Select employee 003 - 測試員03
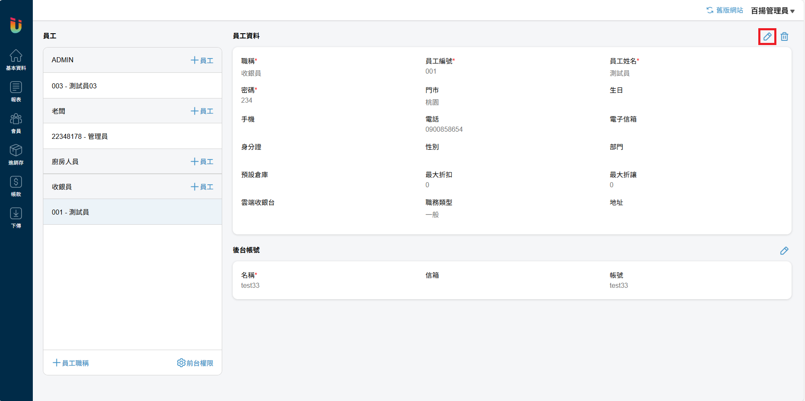The height and width of the screenshot is (401, 805). click(x=74, y=86)
